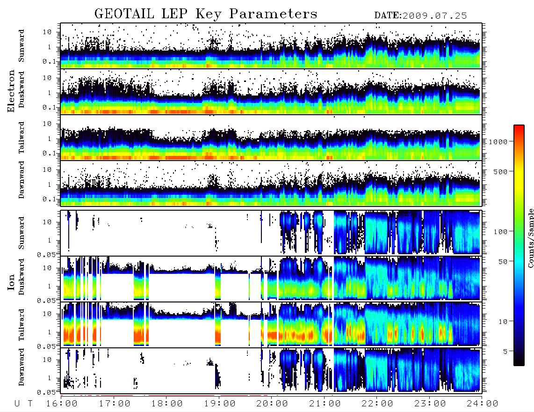Select the Electron "Sunward" panel label

22,46
